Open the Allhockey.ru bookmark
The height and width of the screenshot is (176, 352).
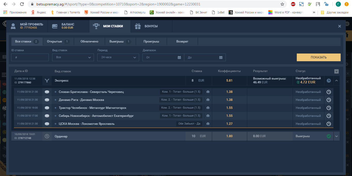tap(135, 12)
